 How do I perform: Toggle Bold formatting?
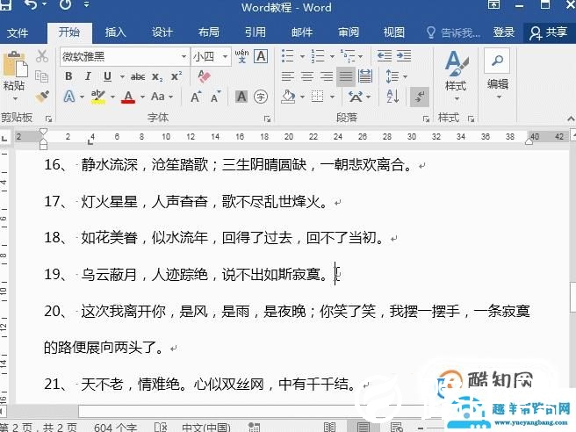point(68,76)
